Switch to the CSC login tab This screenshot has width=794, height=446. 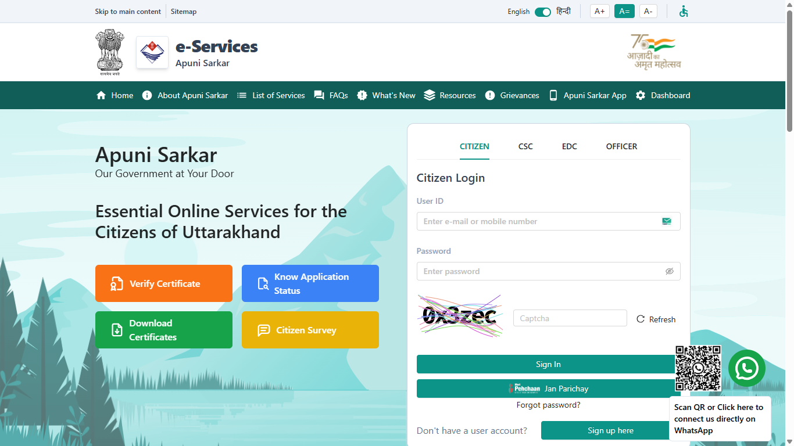[525, 146]
